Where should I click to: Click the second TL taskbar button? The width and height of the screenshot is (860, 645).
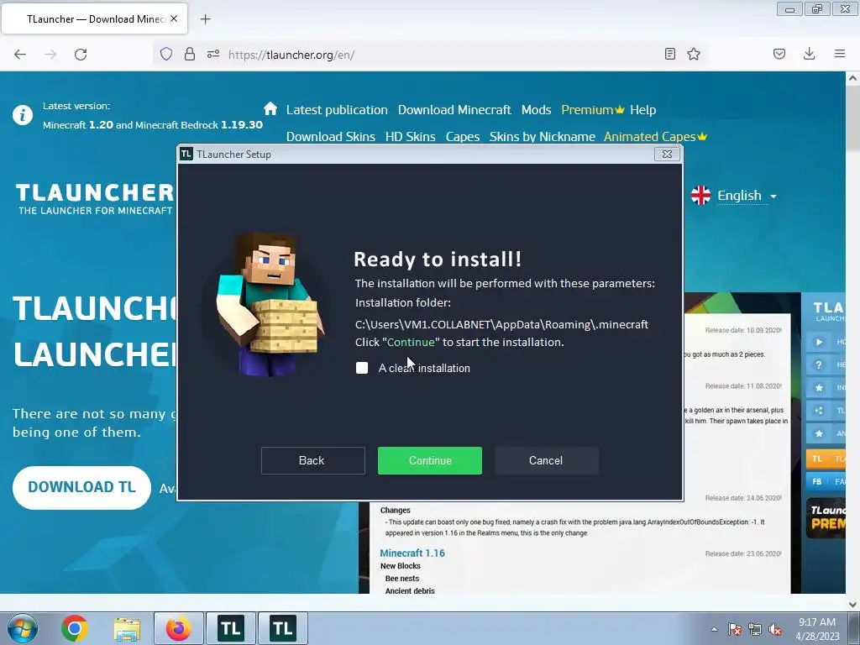point(282,628)
